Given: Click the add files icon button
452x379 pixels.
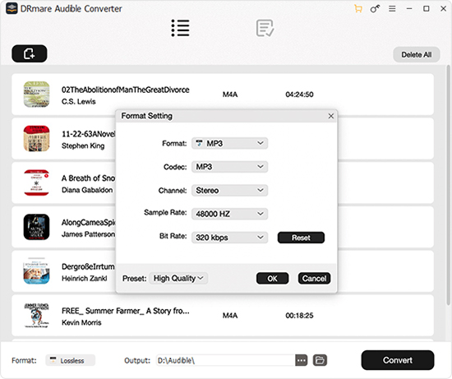Looking at the screenshot, I should click(x=30, y=53).
